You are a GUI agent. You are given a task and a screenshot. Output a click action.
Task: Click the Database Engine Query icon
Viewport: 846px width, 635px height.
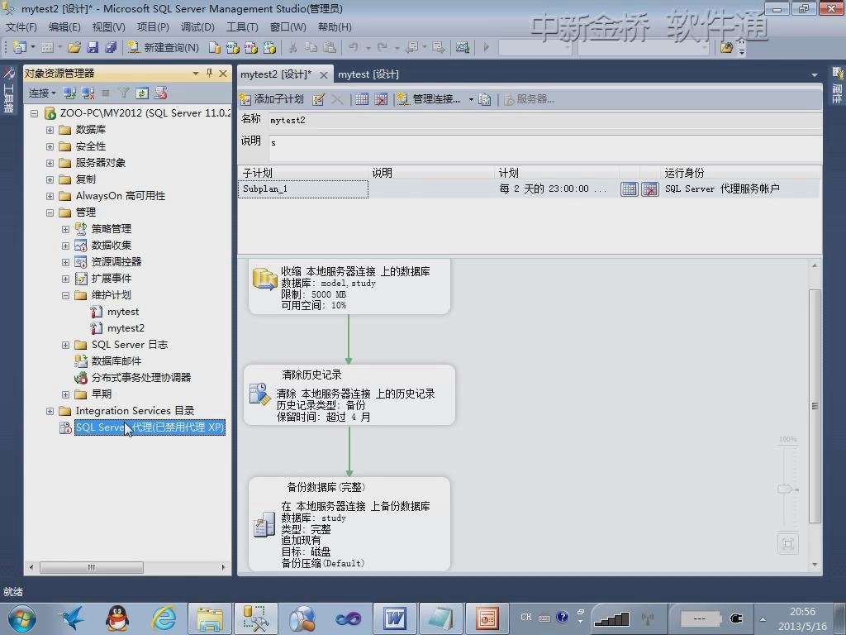click(214, 47)
